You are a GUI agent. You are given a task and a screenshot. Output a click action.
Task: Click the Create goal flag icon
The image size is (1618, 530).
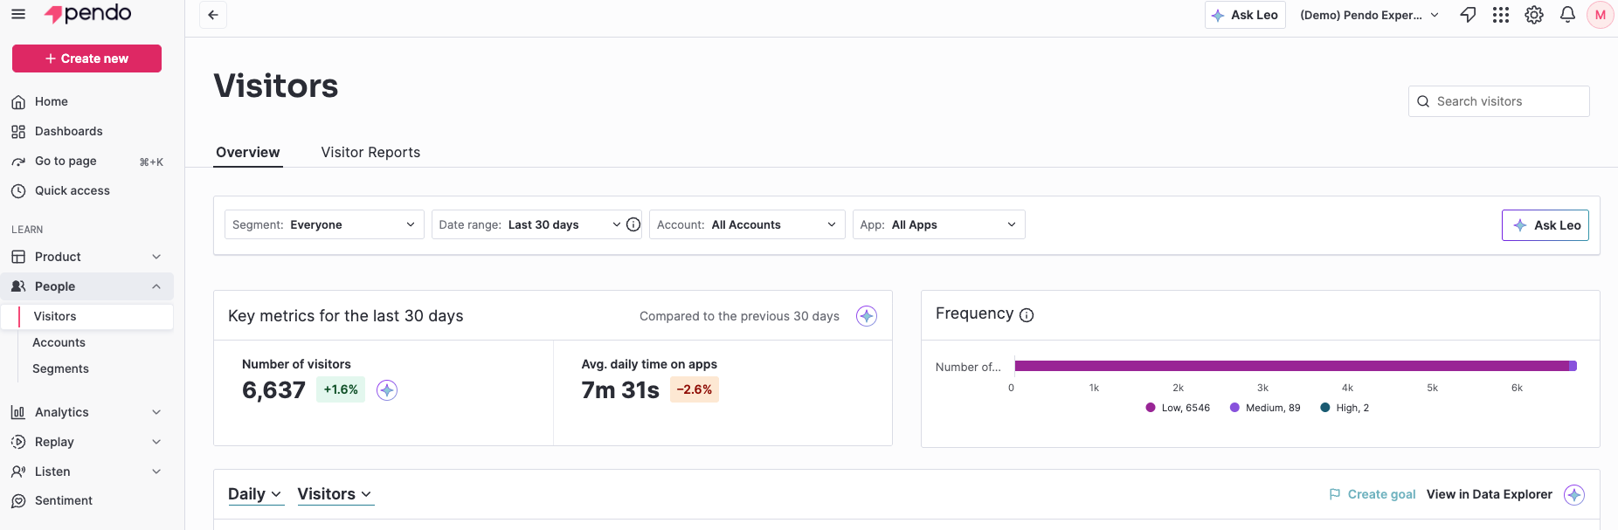click(x=1335, y=494)
